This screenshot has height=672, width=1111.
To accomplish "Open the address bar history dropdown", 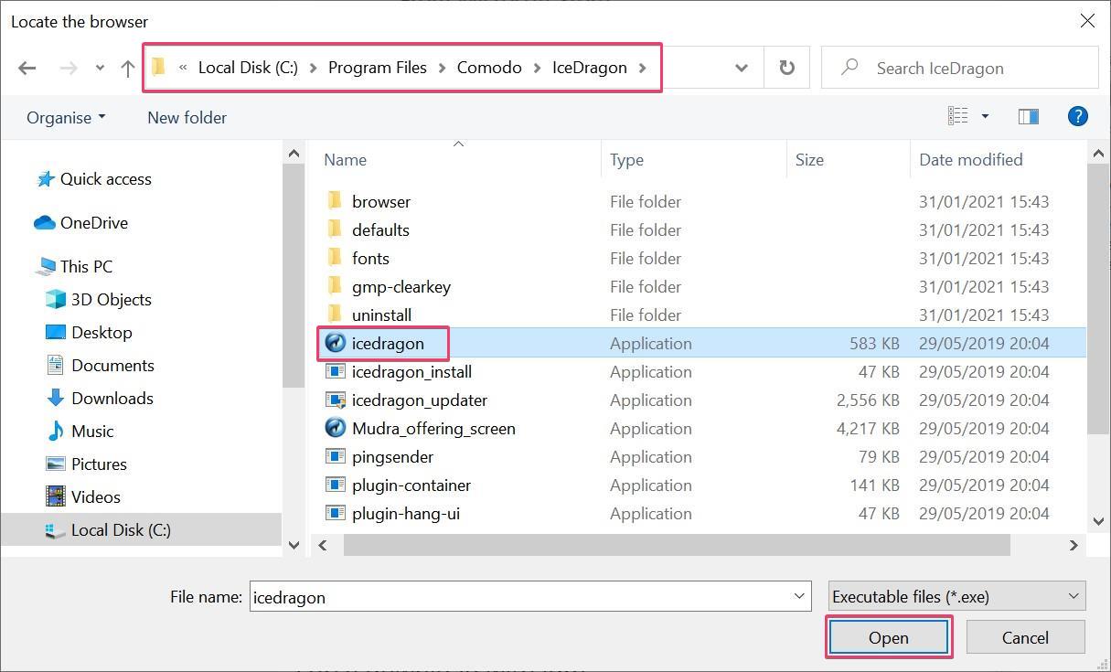I will (x=742, y=68).
